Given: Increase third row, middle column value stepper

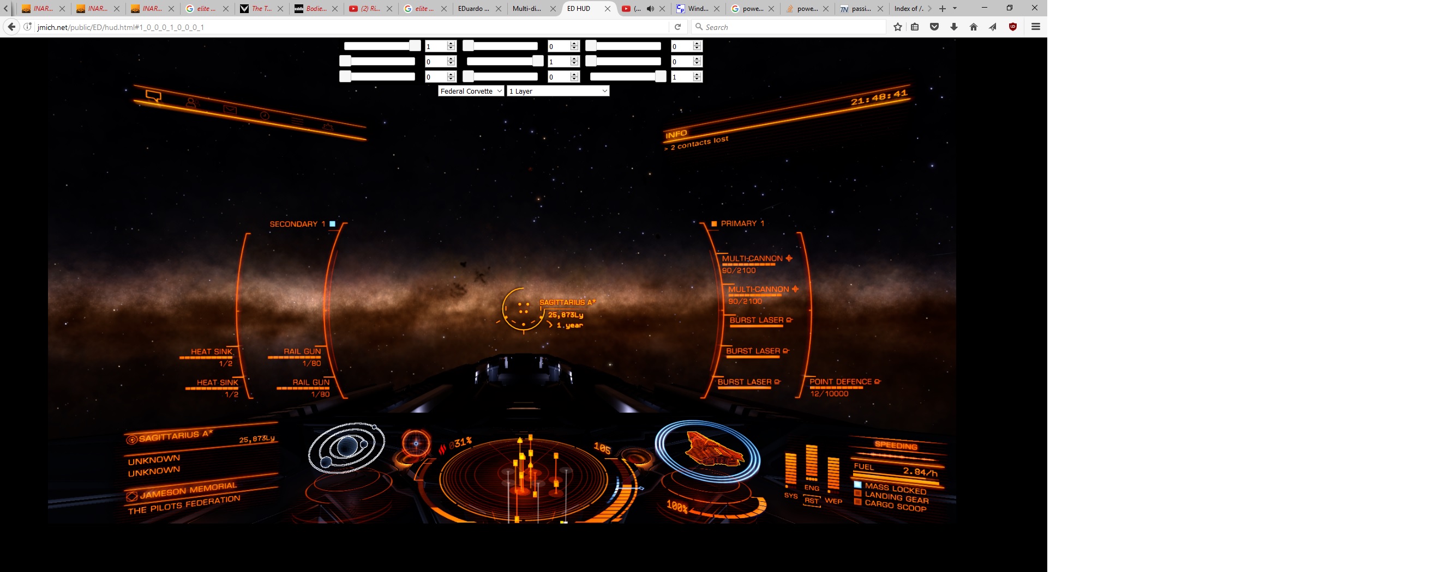Looking at the screenshot, I should coord(574,74).
